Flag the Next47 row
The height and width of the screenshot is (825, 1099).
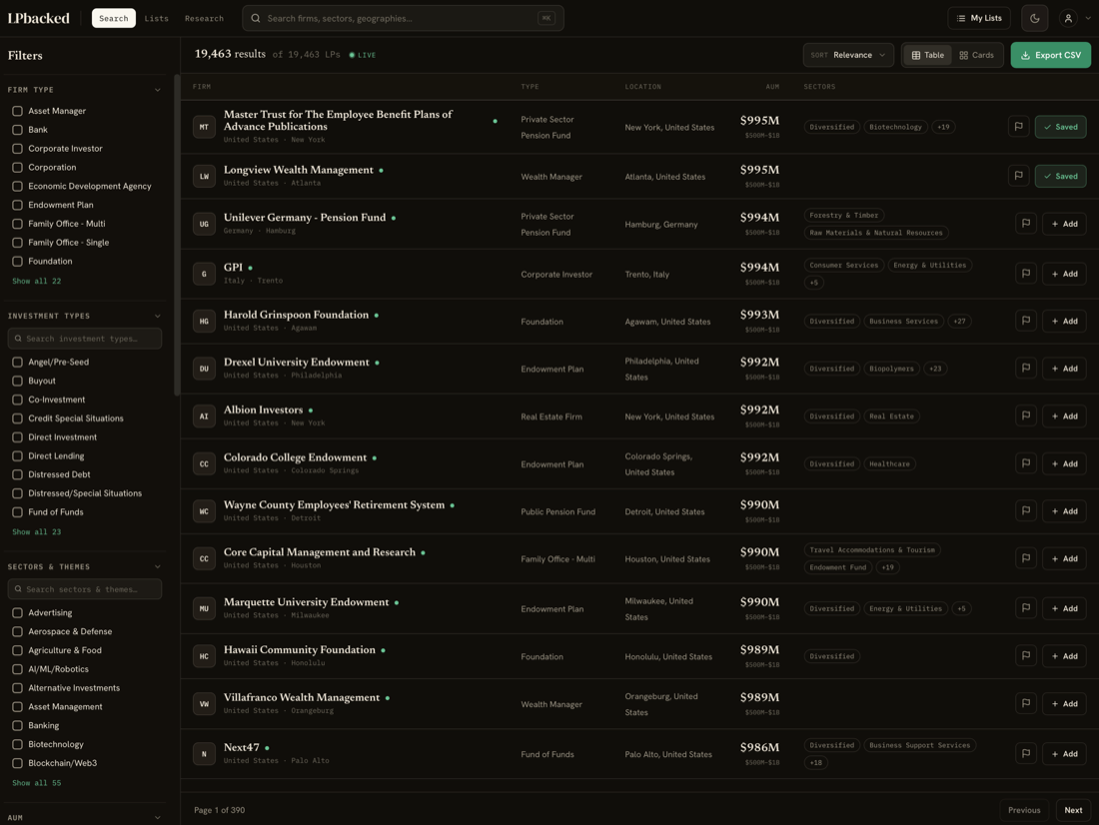[x=1025, y=753]
